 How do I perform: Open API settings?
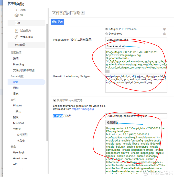pos(15,164)
